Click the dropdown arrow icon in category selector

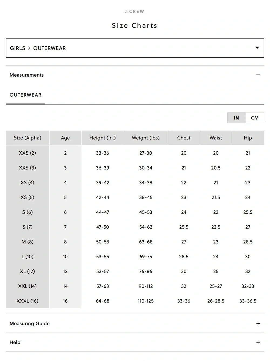(x=257, y=48)
